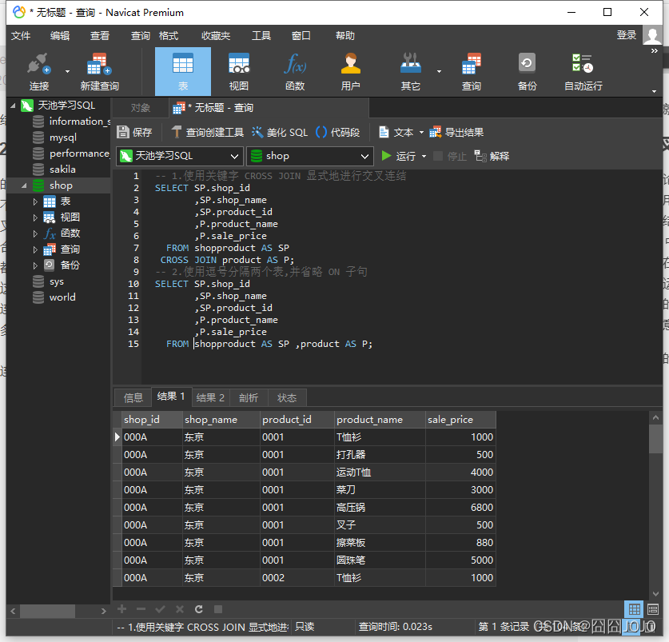
Task: Switch to the 状态 tab
Action: tap(287, 398)
